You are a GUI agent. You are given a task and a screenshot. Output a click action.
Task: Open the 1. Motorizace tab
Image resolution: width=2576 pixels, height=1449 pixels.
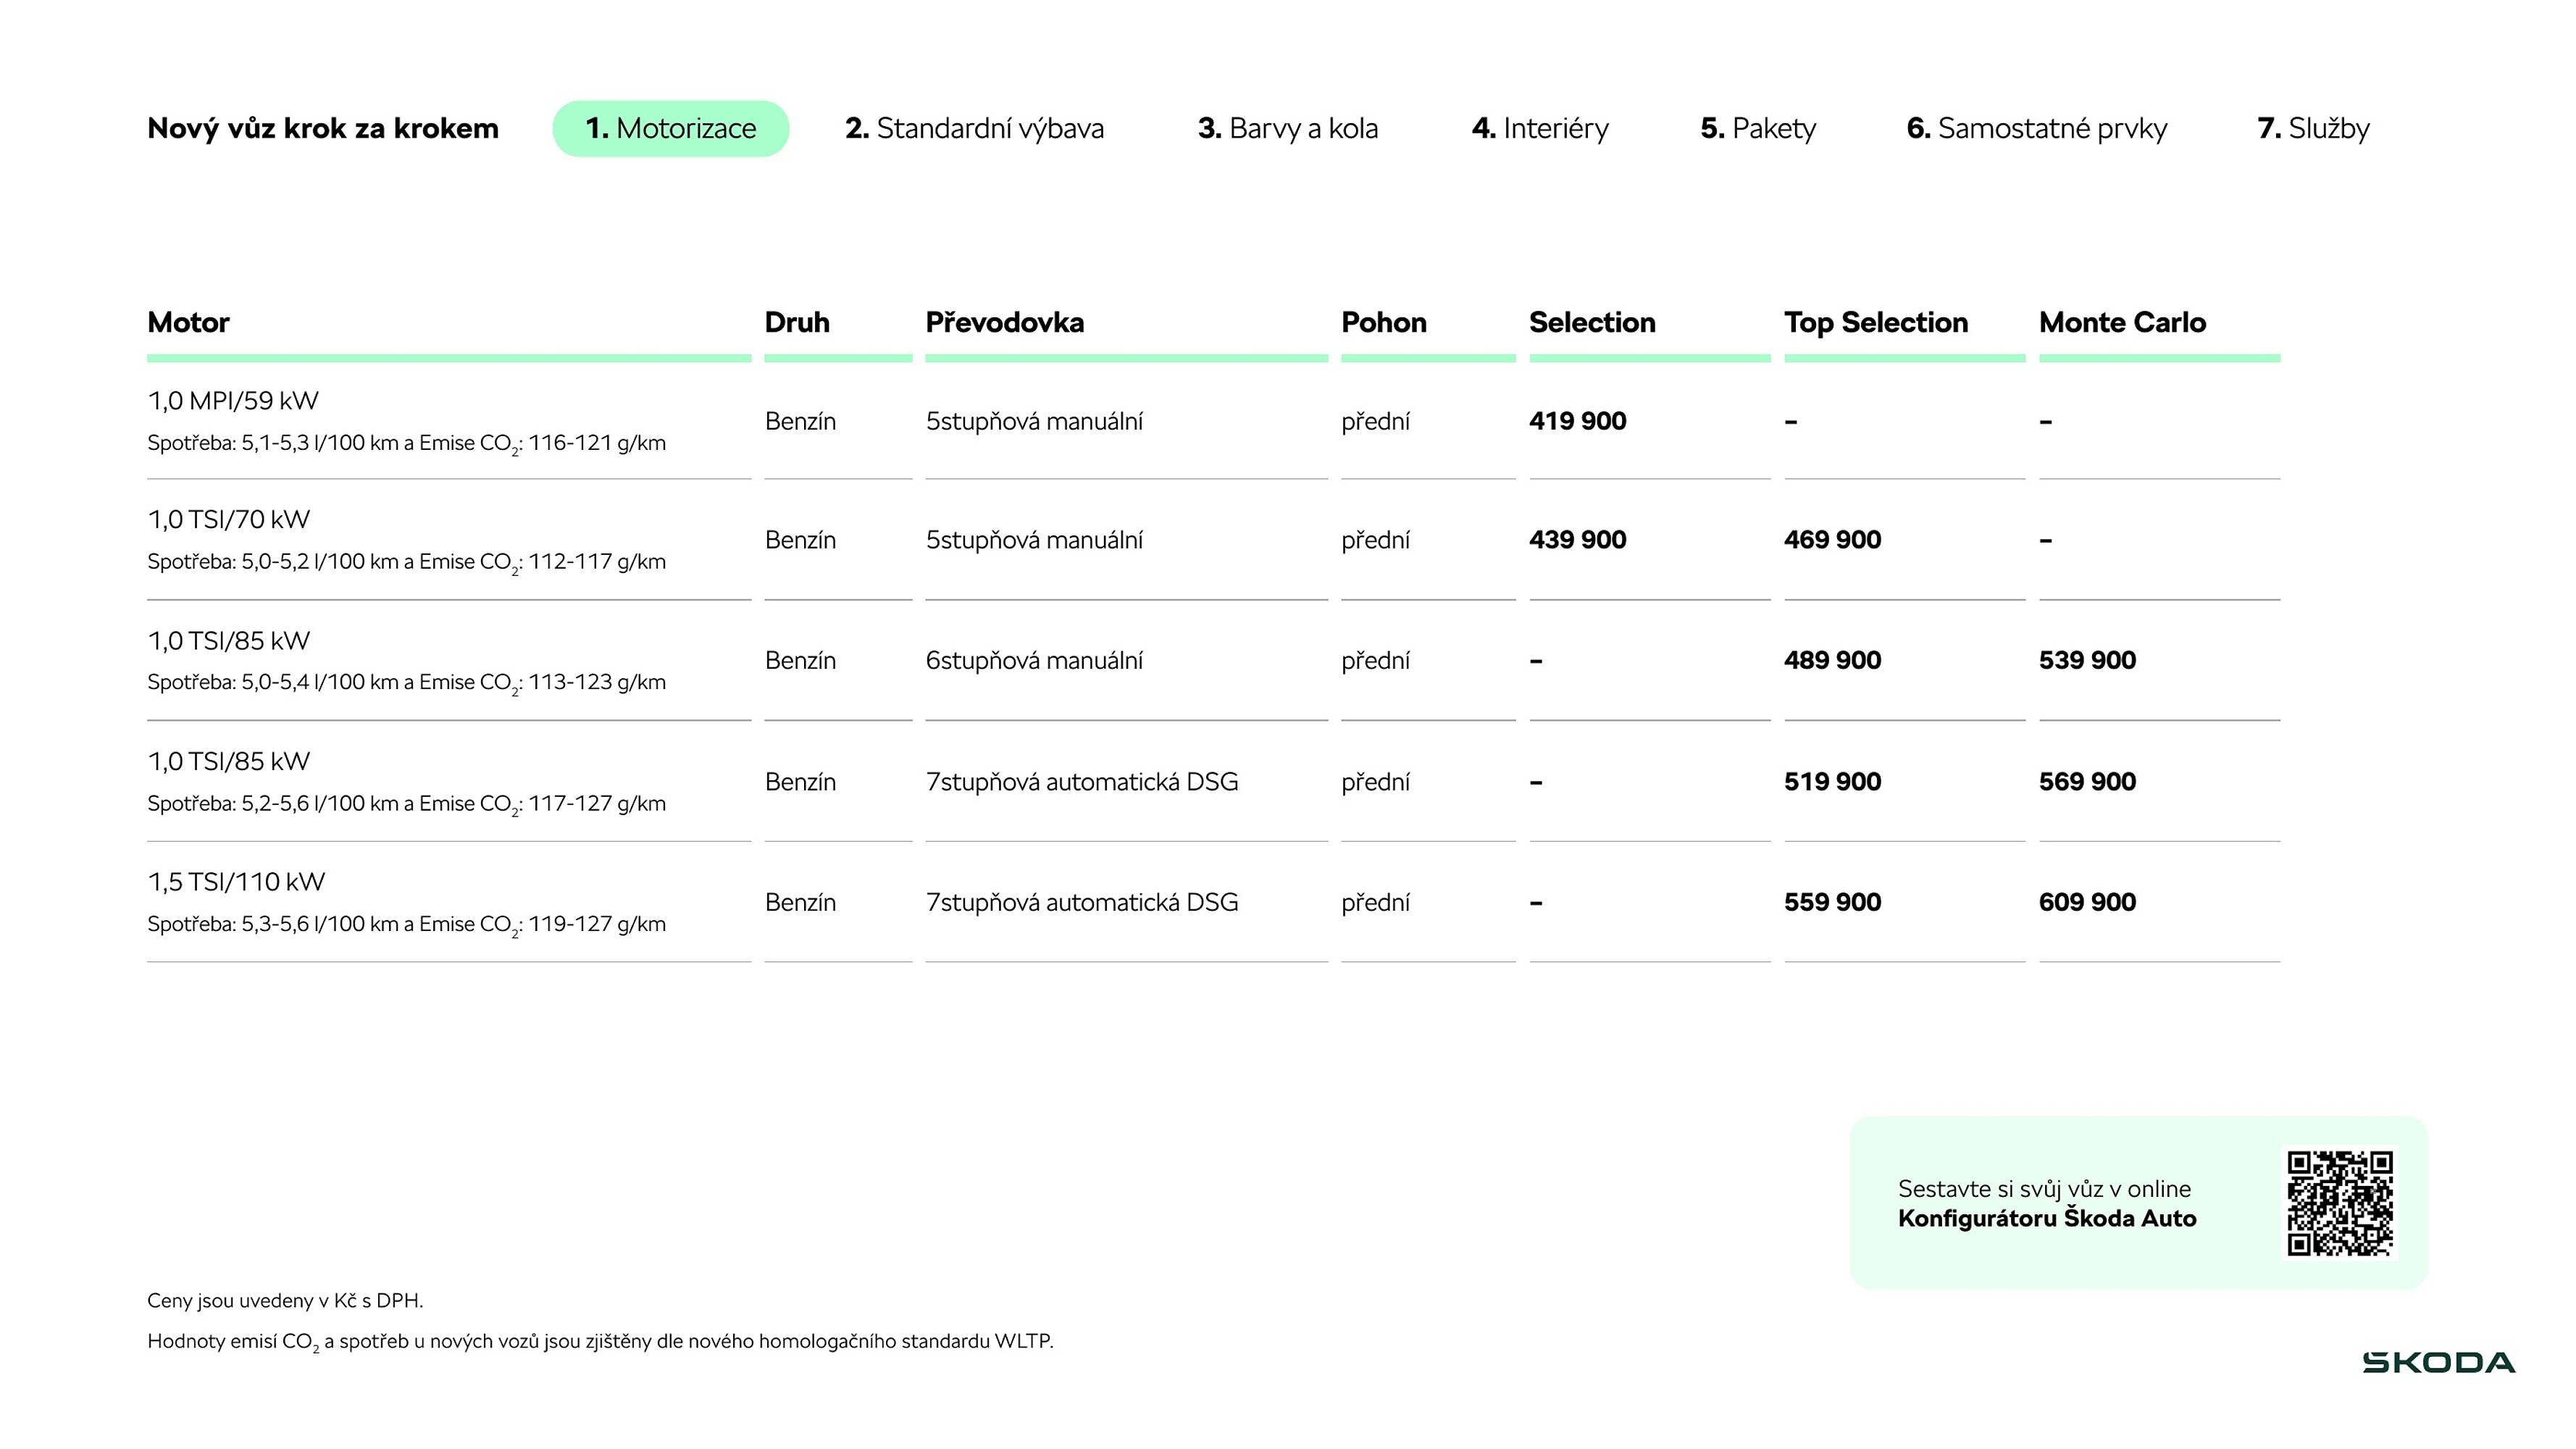point(670,128)
